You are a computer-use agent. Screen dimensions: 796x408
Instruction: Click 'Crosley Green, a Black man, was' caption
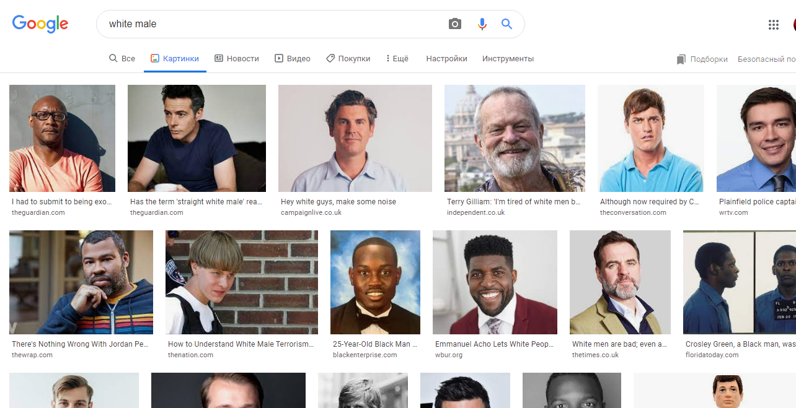coord(740,344)
